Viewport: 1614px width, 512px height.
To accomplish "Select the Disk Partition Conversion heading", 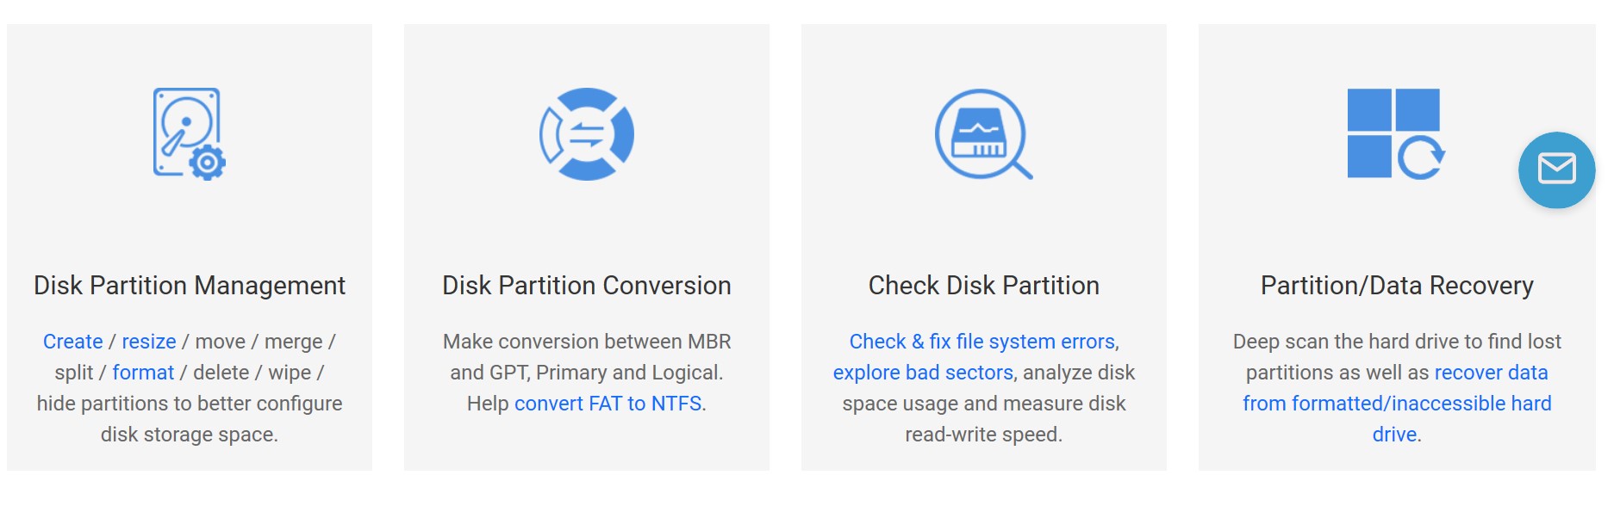I will (x=587, y=286).
